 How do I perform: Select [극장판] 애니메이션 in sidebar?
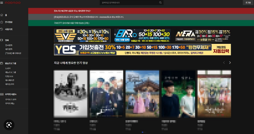pos(13,53)
